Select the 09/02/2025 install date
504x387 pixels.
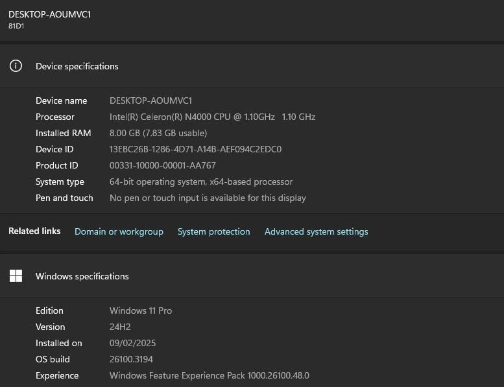point(133,343)
